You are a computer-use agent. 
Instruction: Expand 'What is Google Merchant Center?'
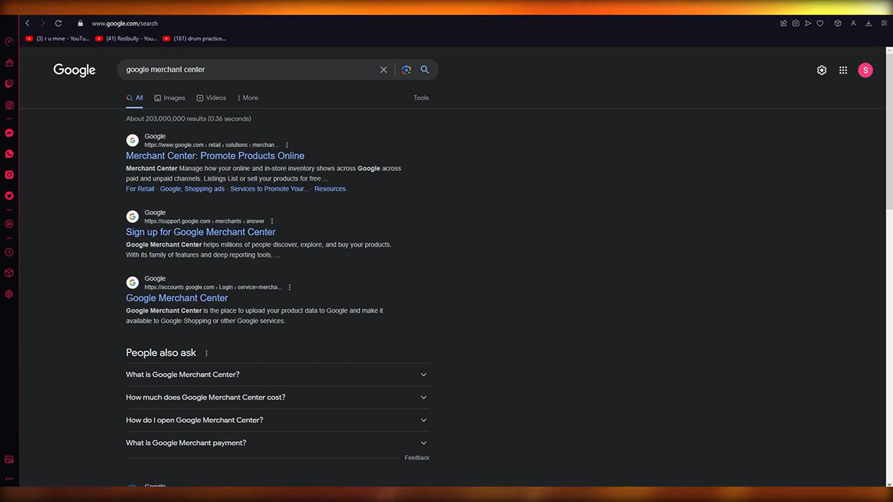[277, 375]
